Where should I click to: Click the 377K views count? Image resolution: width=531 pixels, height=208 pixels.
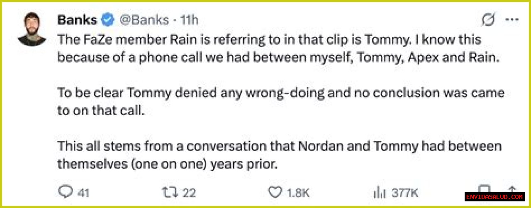pos(405,192)
